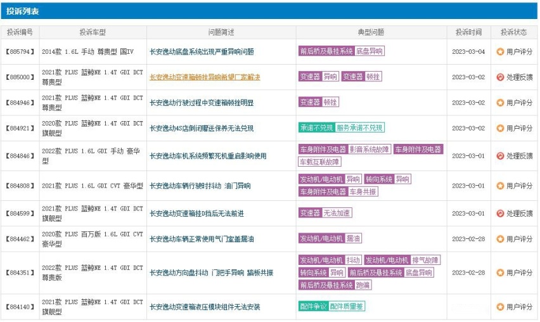The width and height of the screenshot is (540, 322).
Task: Click the date 2023-03-04
Action: [x=469, y=51]
